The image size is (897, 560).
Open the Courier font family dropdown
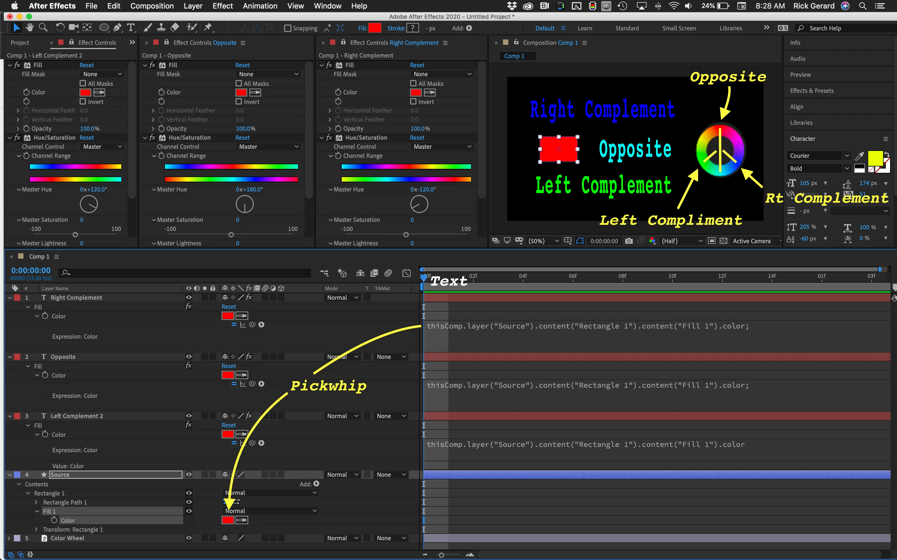819,155
